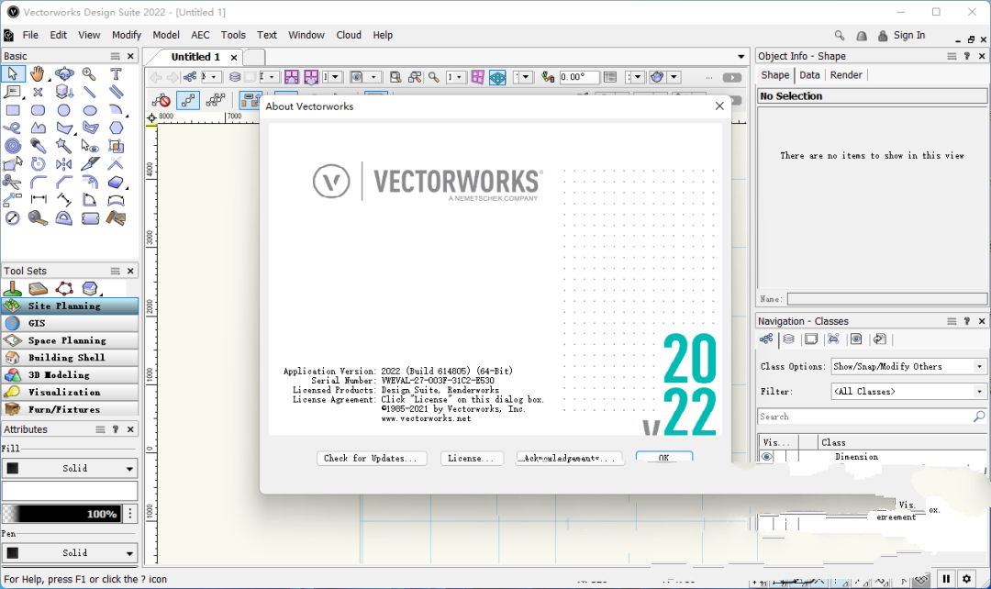Select the Chamfer tool
The height and width of the screenshot is (589, 991).
tap(64, 183)
